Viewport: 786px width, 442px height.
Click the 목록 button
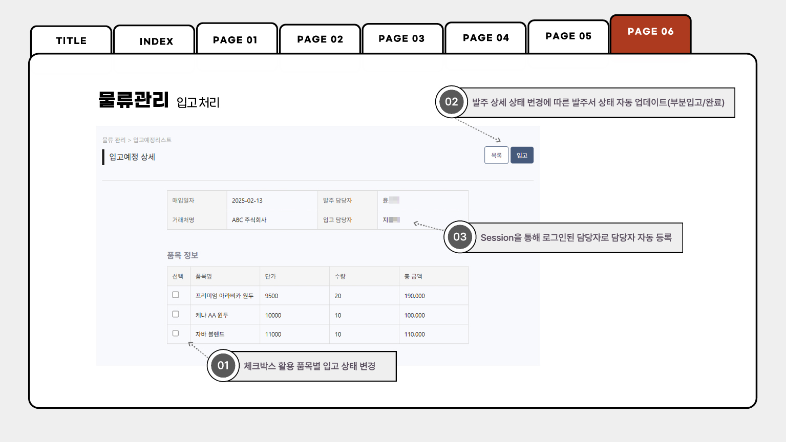[496, 156]
